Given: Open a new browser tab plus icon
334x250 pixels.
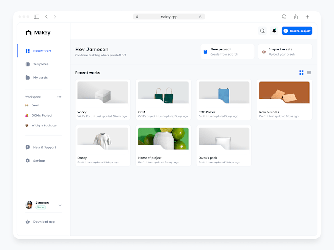Looking at the screenshot, I should [307, 17].
